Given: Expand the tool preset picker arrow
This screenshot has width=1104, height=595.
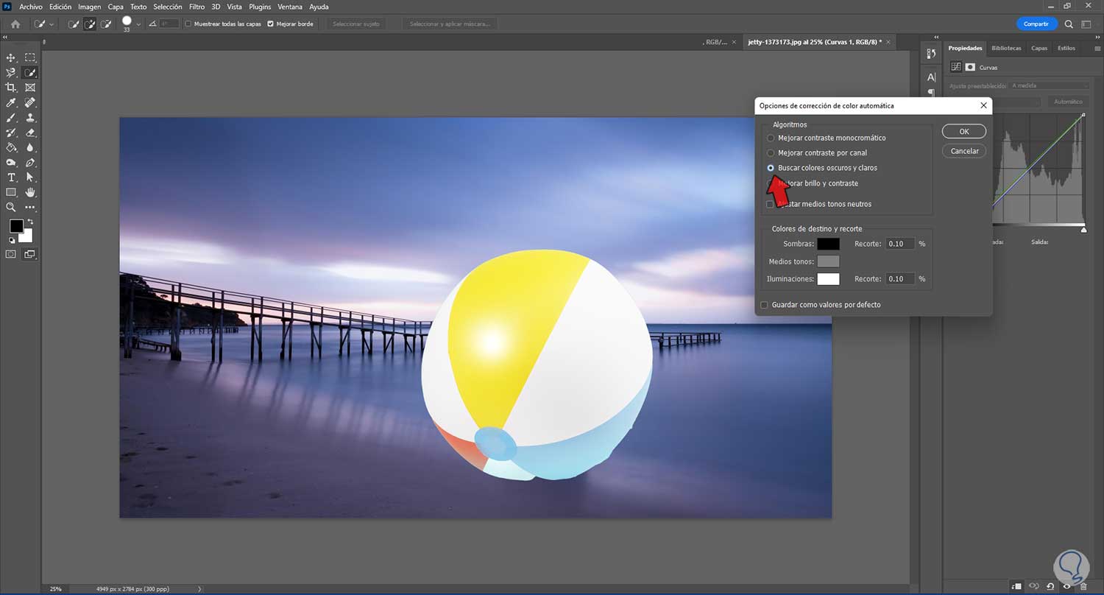Looking at the screenshot, I should pyautogui.click(x=52, y=24).
